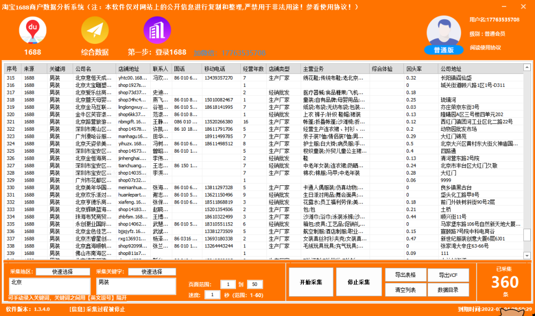Screen dimensions: 535x316
Task: Open 数据目录 folder
Action: pos(448,290)
